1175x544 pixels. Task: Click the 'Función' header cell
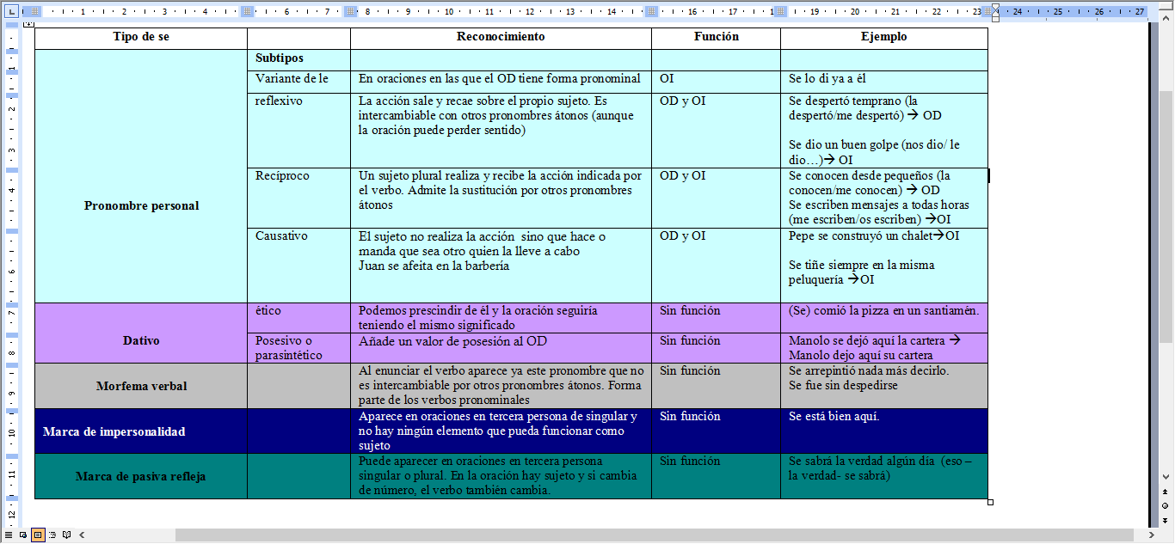(716, 38)
